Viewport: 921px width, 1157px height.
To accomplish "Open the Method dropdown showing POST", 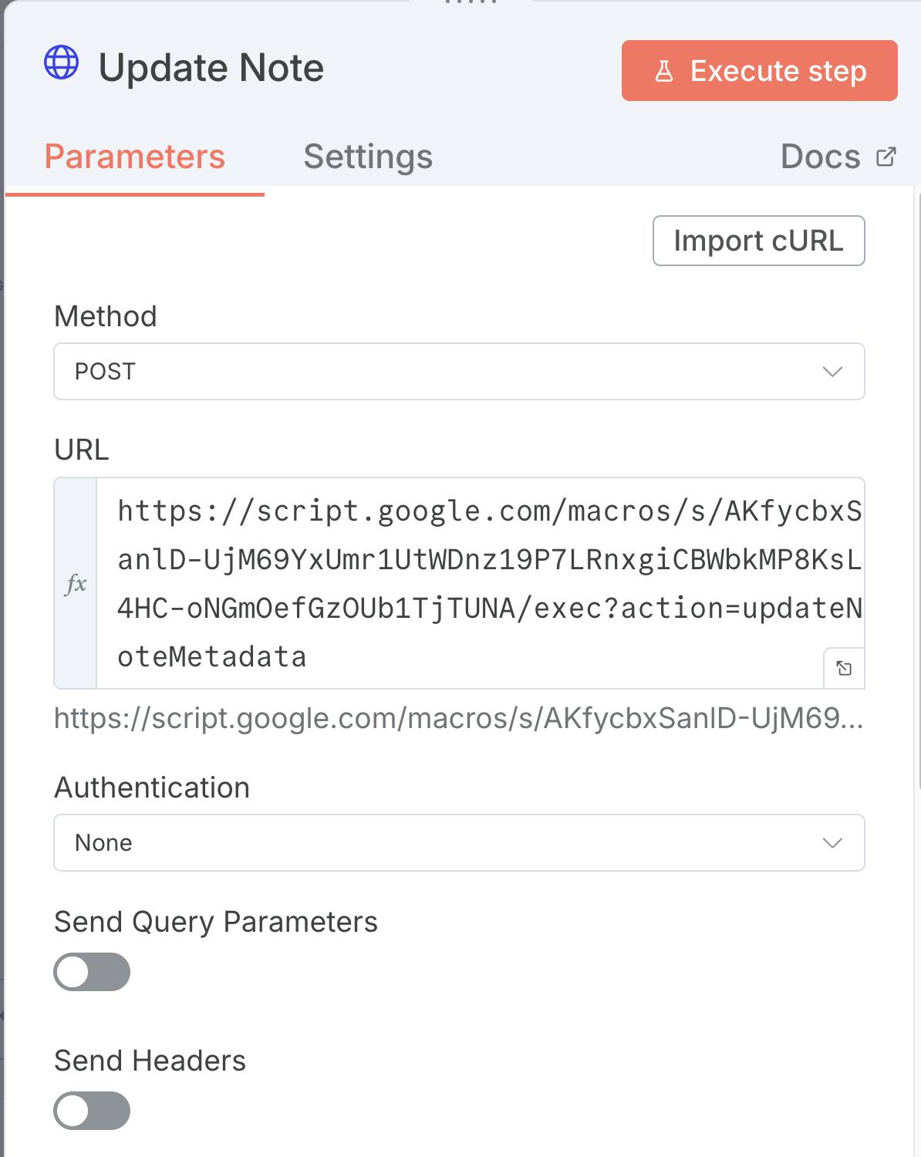I will (458, 372).
